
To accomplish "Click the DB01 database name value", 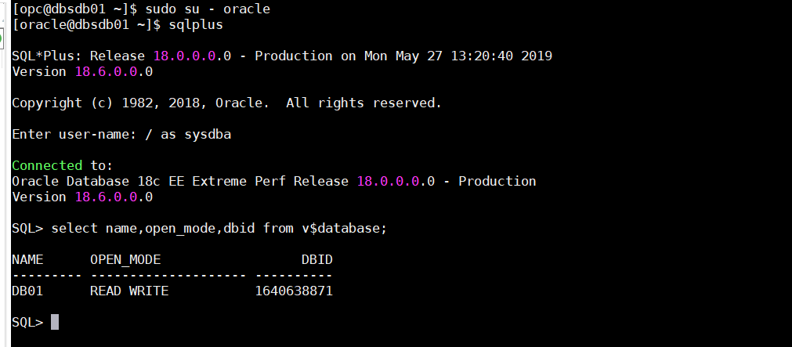I will 27,291.
